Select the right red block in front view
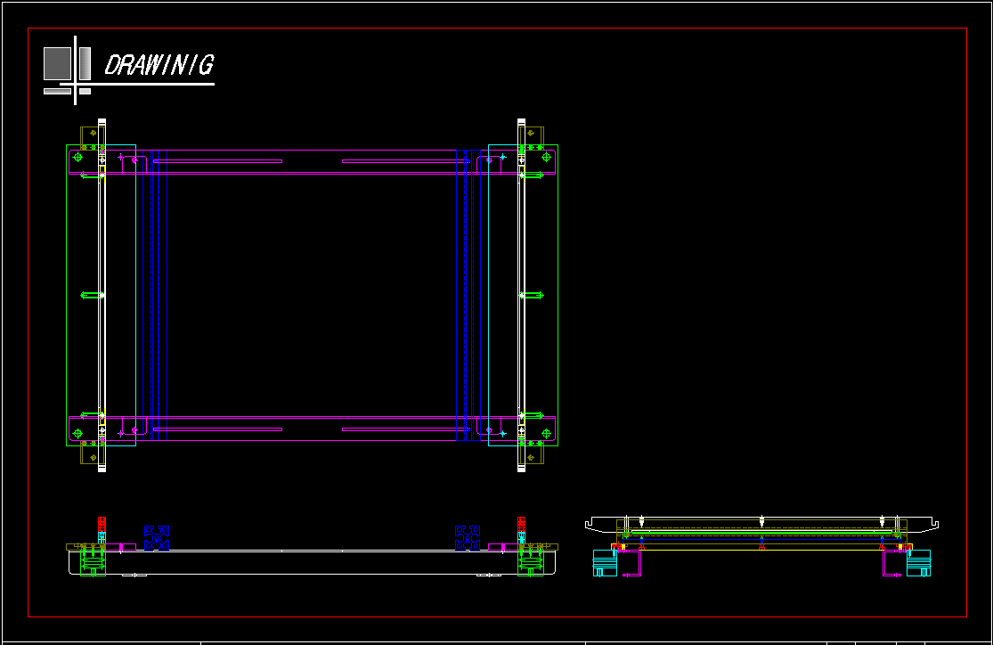 (521, 523)
